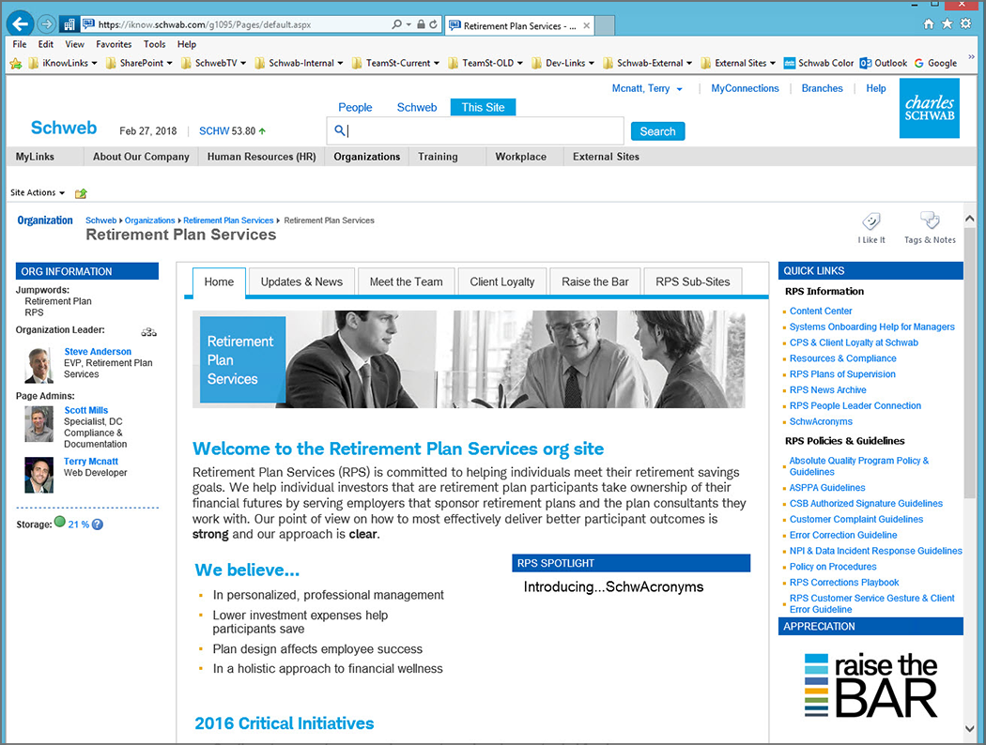The height and width of the screenshot is (745, 986).
Task: Click the raise the BAR appreciation logo
Action: (870, 685)
